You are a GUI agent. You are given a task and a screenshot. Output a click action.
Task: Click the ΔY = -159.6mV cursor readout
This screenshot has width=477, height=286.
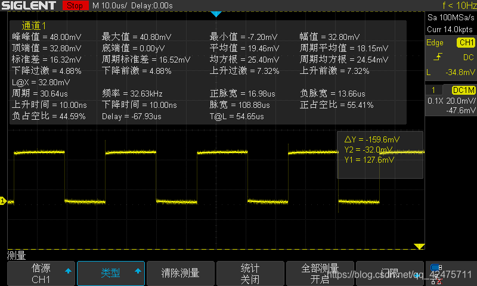371,139
